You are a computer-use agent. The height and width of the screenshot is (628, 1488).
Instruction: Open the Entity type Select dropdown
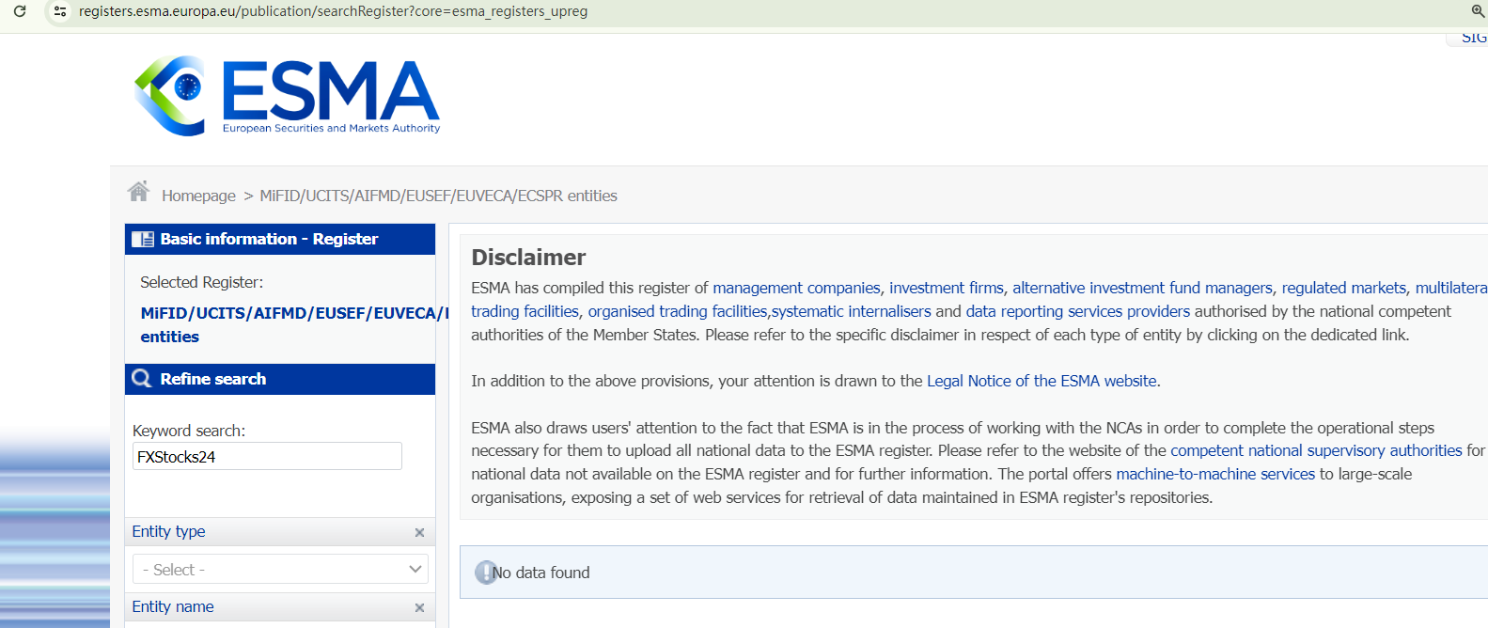(x=280, y=570)
